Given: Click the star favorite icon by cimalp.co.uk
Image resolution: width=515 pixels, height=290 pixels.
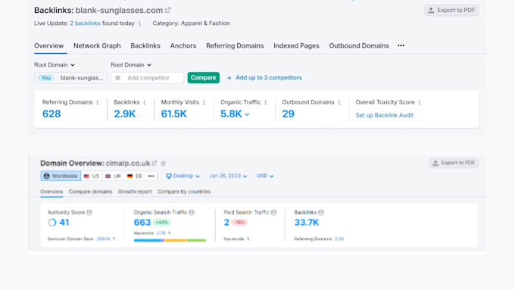Looking at the screenshot, I should click(x=164, y=164).
